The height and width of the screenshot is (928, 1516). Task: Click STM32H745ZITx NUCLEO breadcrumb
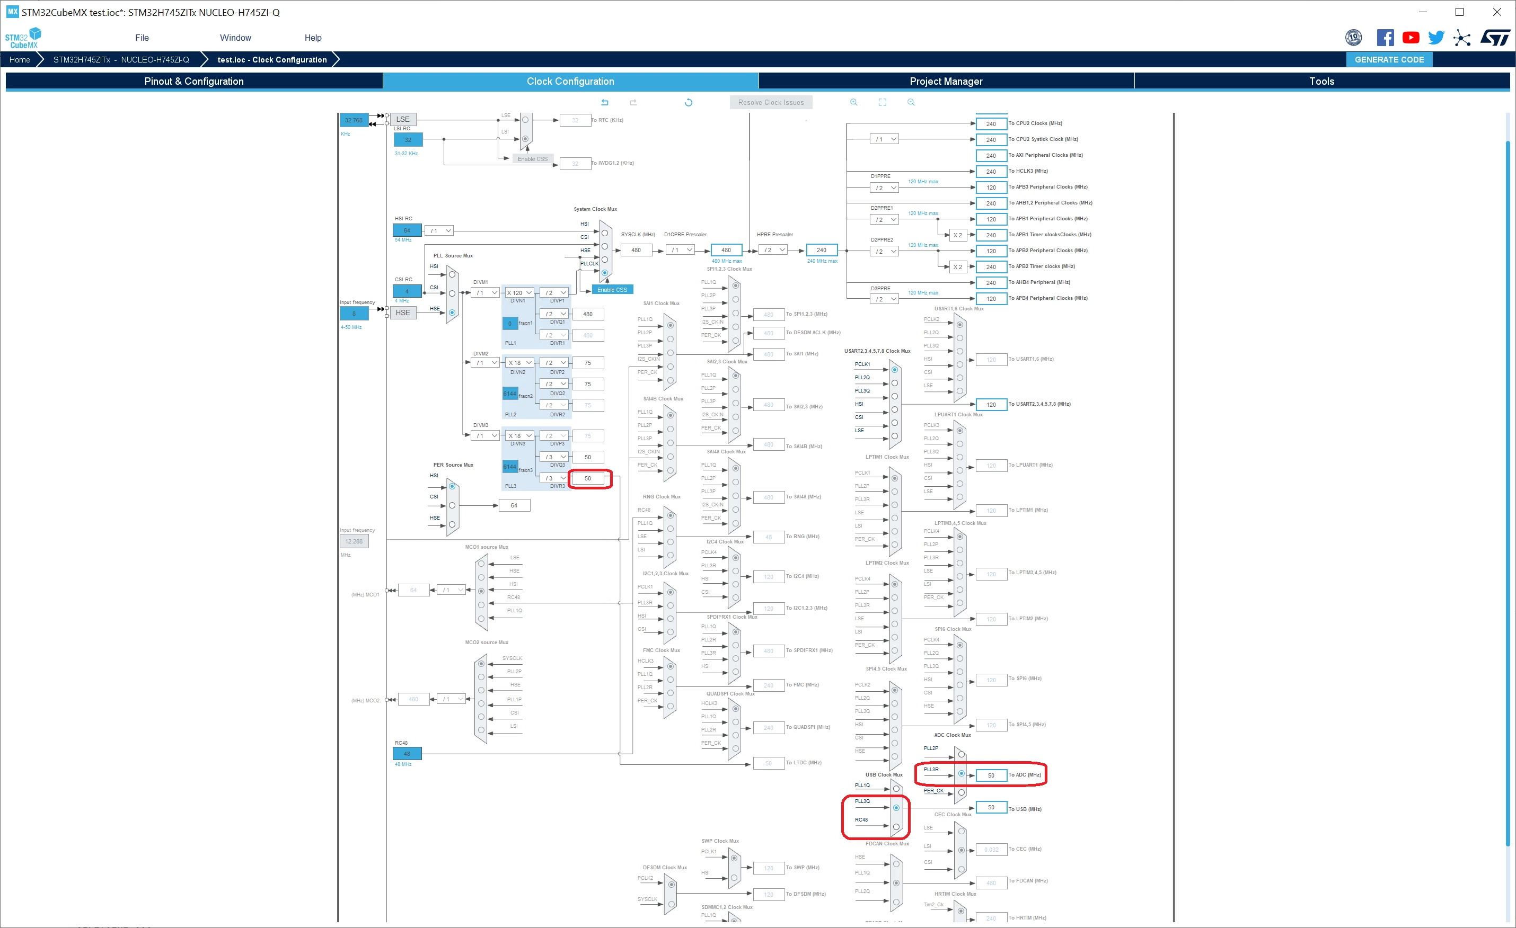(121, 60)
